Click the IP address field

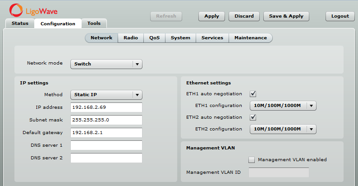[106, 107]
